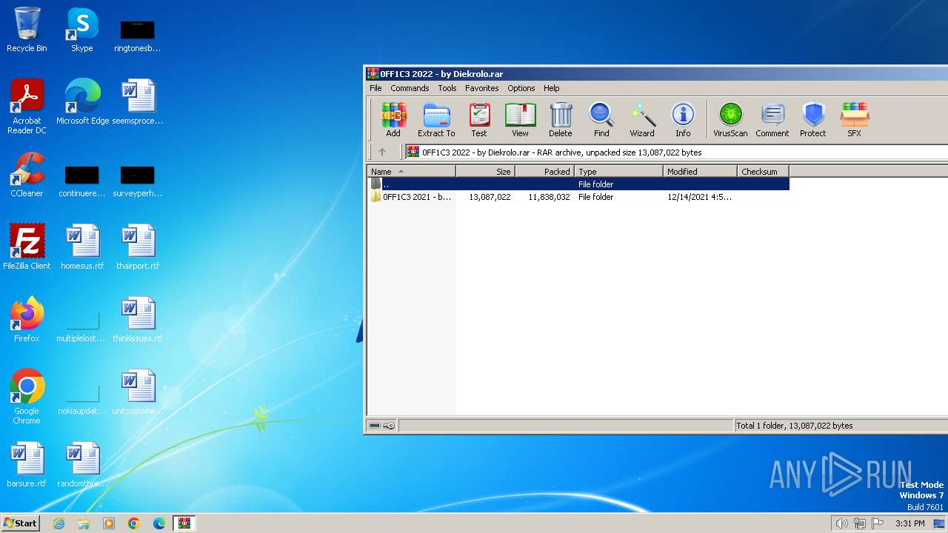Launch the Wizard tool

point(642,120)
